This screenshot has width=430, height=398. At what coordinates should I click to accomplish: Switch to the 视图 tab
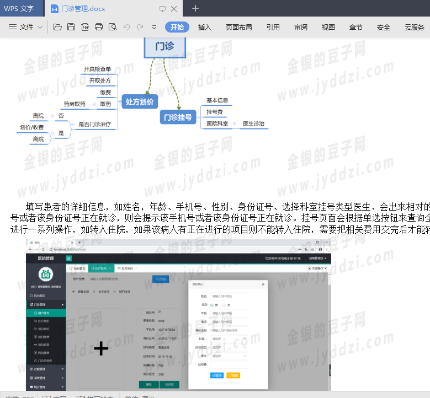coord(328,27)
